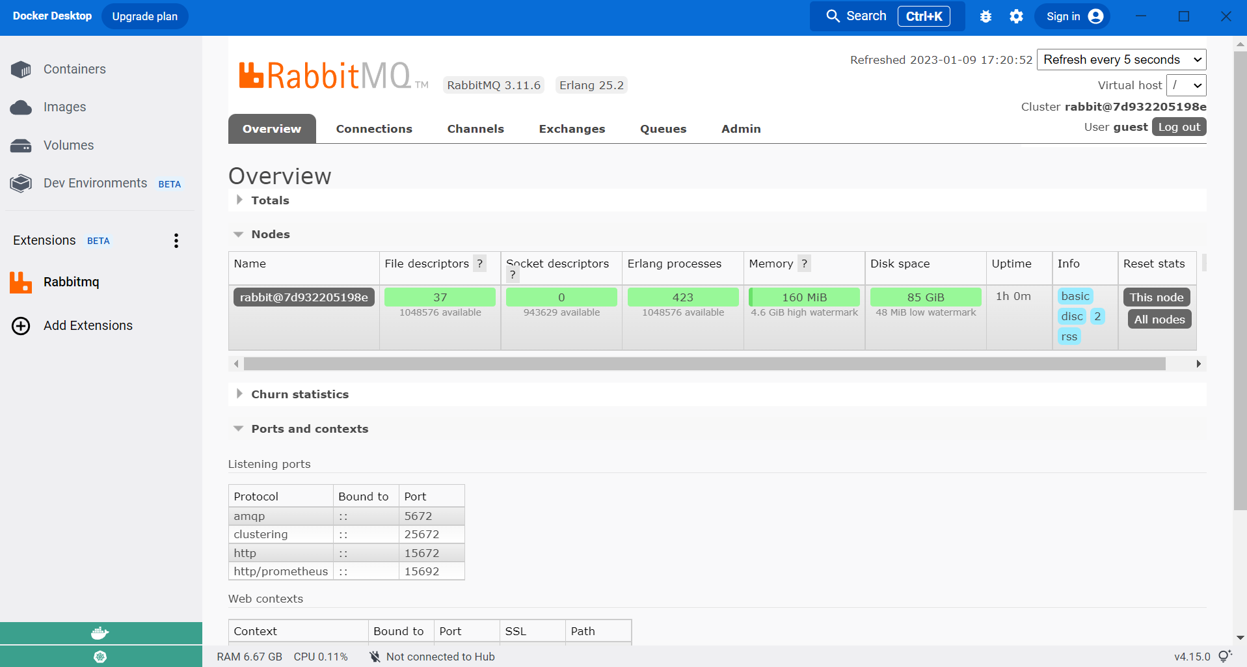Open the Refresh every 5 seconds dropdown
The image size is (1247, 667).
[x=1121, y=60]
